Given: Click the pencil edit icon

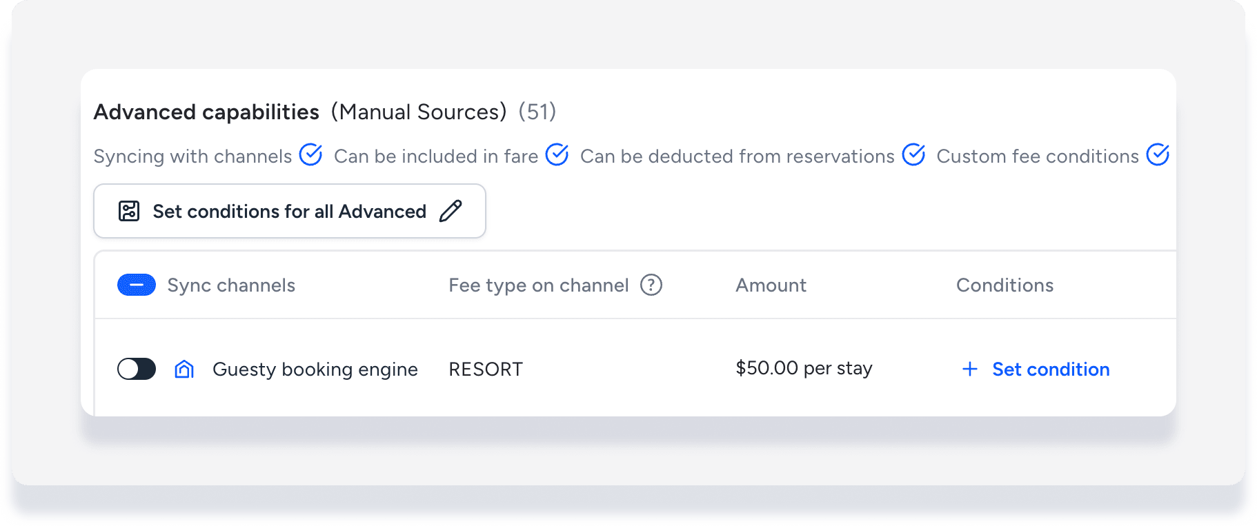Looking at the screenshot, I should point(451,211).
